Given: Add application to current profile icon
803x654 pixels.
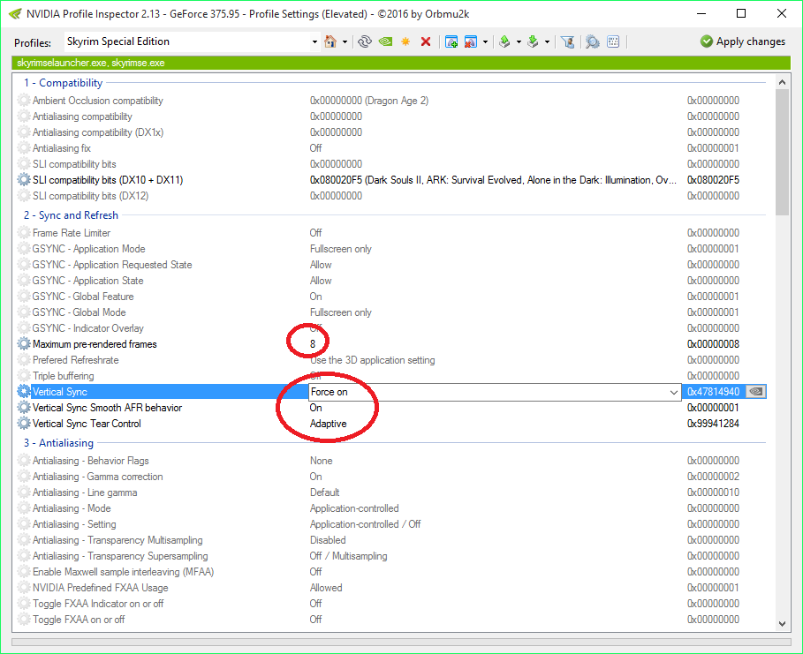Looking at the screenshot, I should 451,41.
